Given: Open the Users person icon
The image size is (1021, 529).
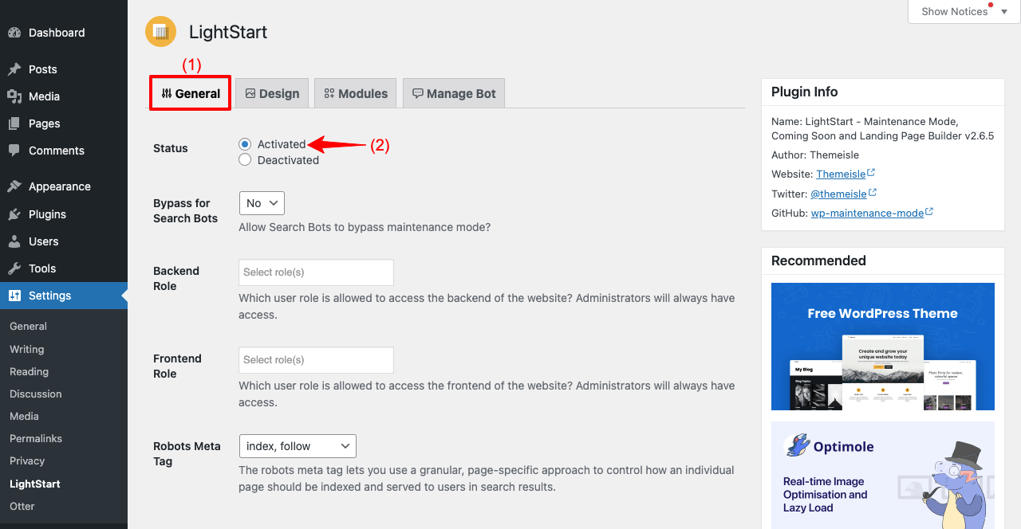Looking at the screenshot, I should click(14, 241).
